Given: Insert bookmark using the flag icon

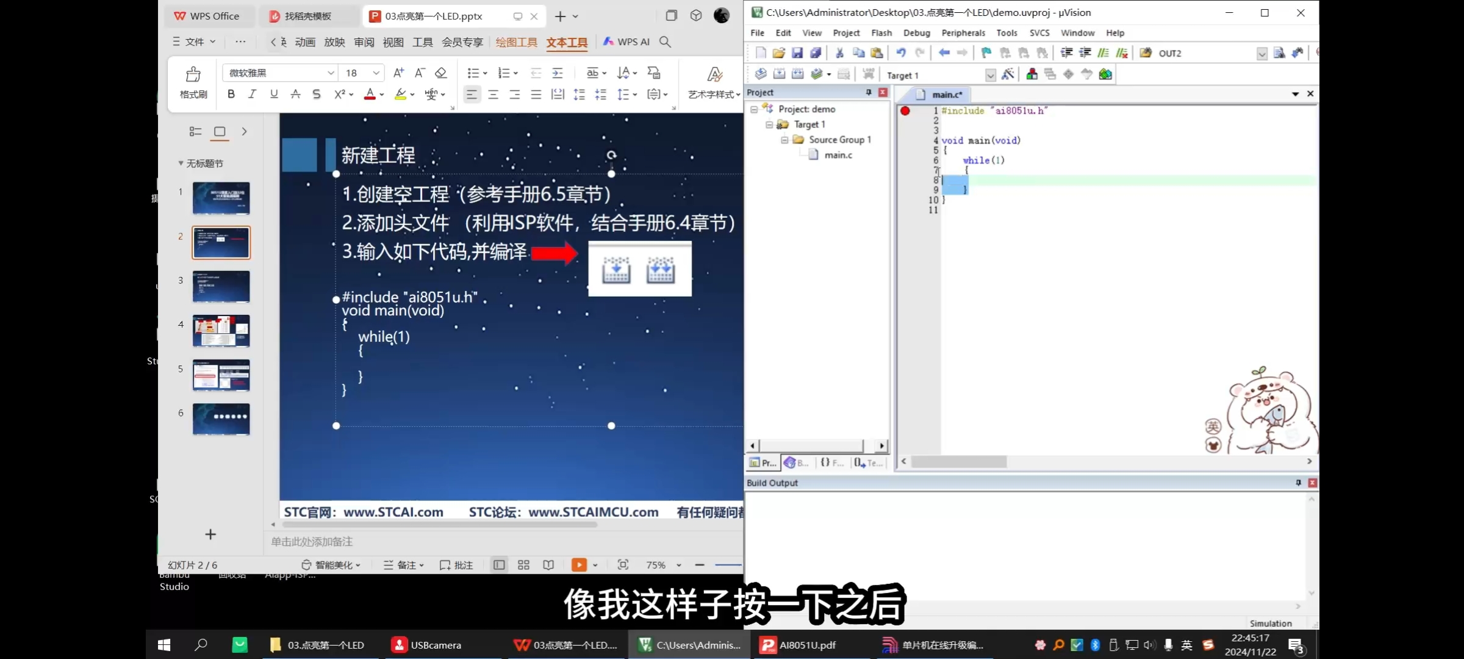Looking at the screenshot, I should [x=986, y=53].
